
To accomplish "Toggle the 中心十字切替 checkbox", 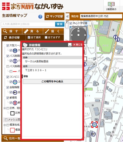I will click(x=71, y=23).
